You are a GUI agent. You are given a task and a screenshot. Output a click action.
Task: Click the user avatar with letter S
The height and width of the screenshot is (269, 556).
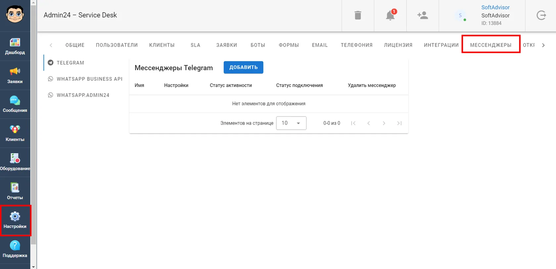460,15
